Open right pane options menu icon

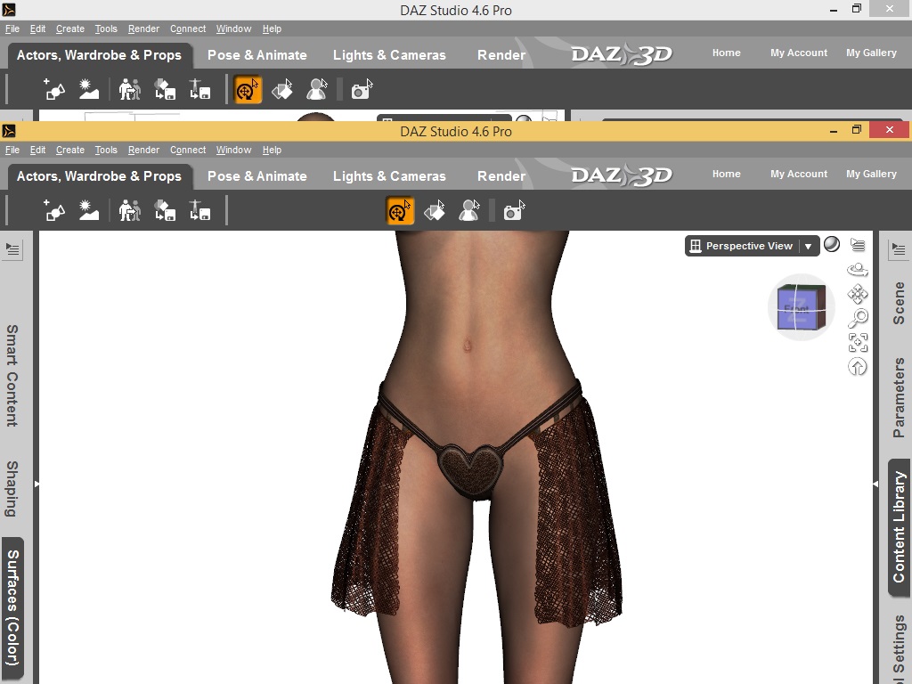point(899,249)
